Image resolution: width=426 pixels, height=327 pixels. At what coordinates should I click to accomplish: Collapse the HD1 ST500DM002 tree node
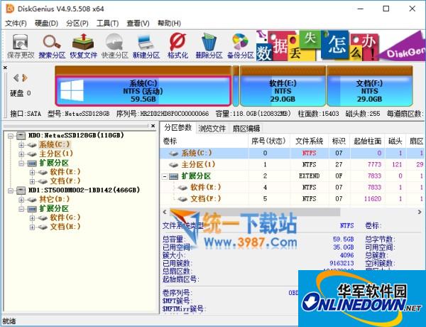[11, 191]
